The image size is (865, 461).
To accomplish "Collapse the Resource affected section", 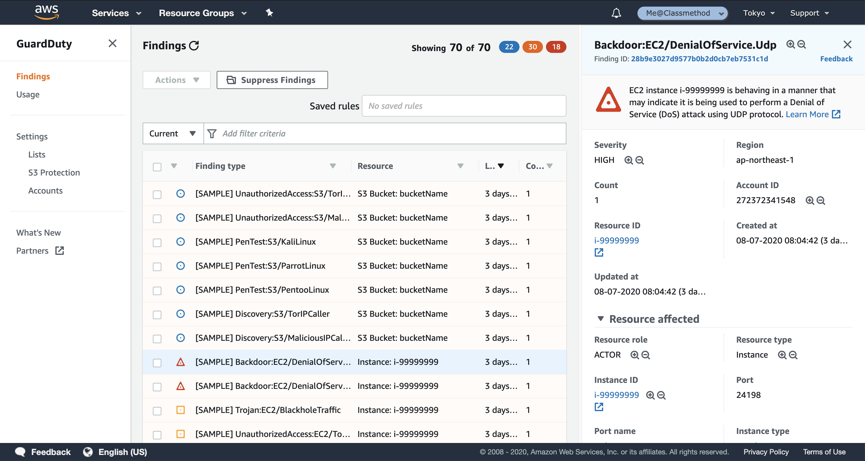I will pyautogui.click(x=601, y=319).
